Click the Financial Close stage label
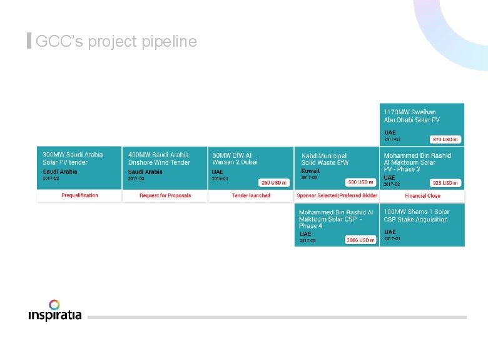488x337 pixels. [423, 196]
